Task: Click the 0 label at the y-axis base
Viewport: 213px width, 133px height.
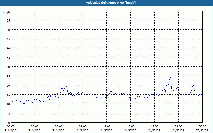Action: coord(9,123)
